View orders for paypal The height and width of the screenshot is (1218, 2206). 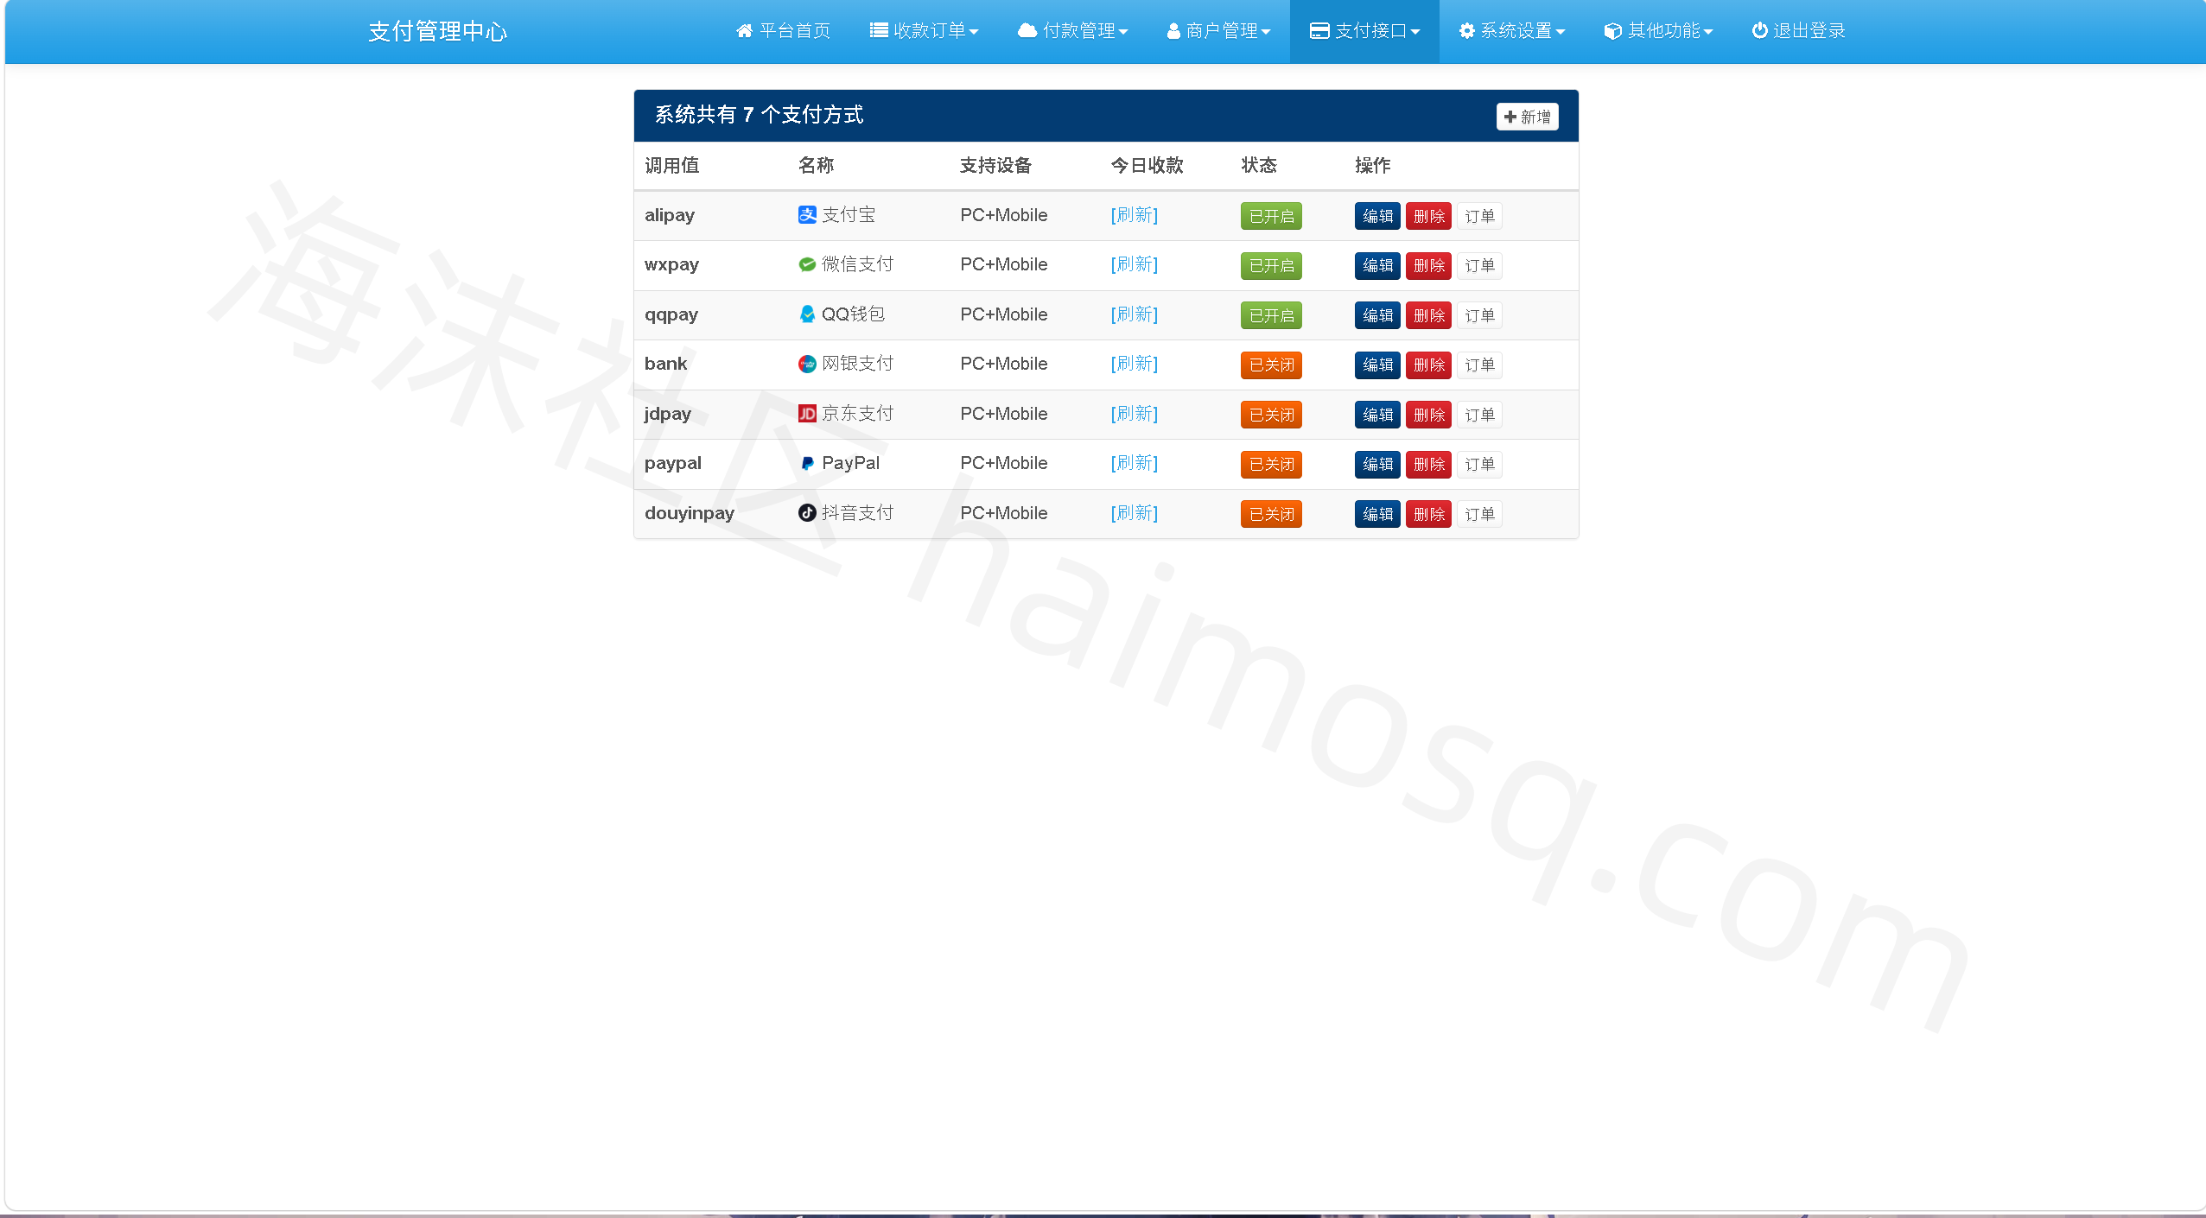(1479, 465)
